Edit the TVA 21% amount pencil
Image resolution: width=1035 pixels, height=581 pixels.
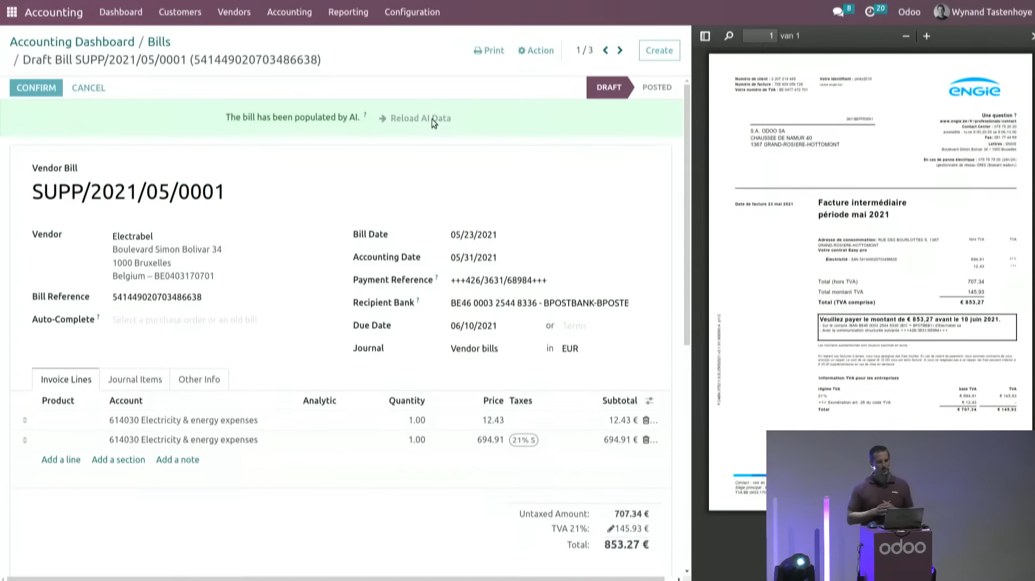click(x=610, y=529)
